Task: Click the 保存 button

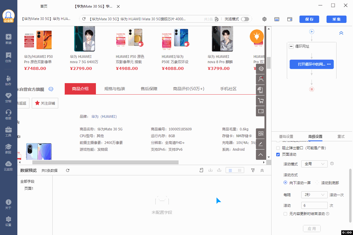Action: click(309, 19)
